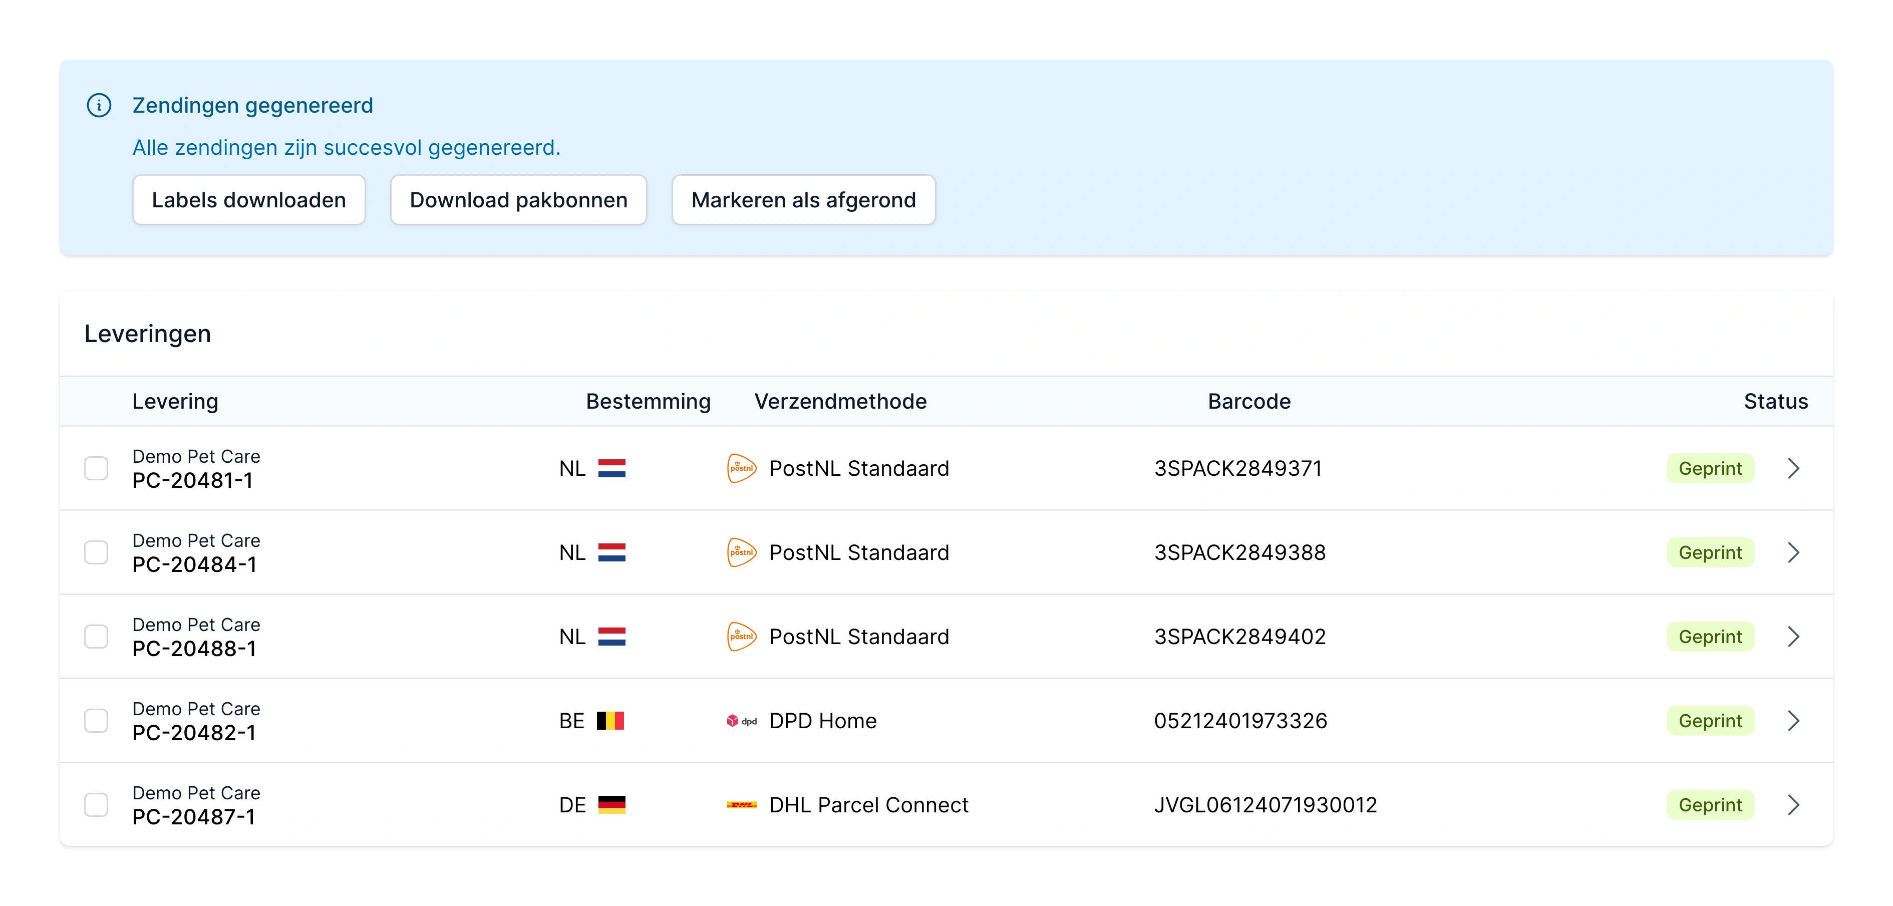Viewport: 1893px width, 906px height.
Task: Open delivery PC-20484-1 name text
Action: [x=195, y=565]
